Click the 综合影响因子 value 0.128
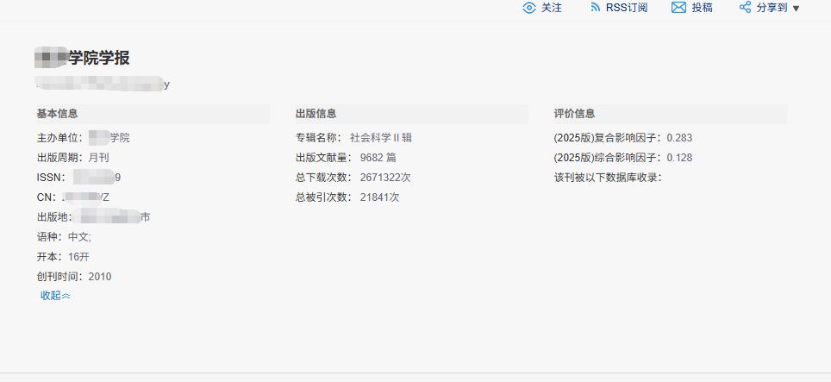831x382 pixels. point(679,157)
